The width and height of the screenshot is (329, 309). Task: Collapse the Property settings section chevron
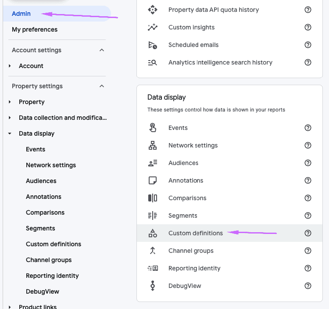[102, 86]
